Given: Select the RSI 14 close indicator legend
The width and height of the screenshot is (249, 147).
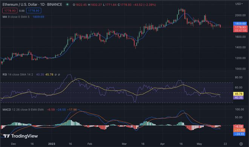Looking at the screenshot, I should pyautogui.click(x=18, y=74).
